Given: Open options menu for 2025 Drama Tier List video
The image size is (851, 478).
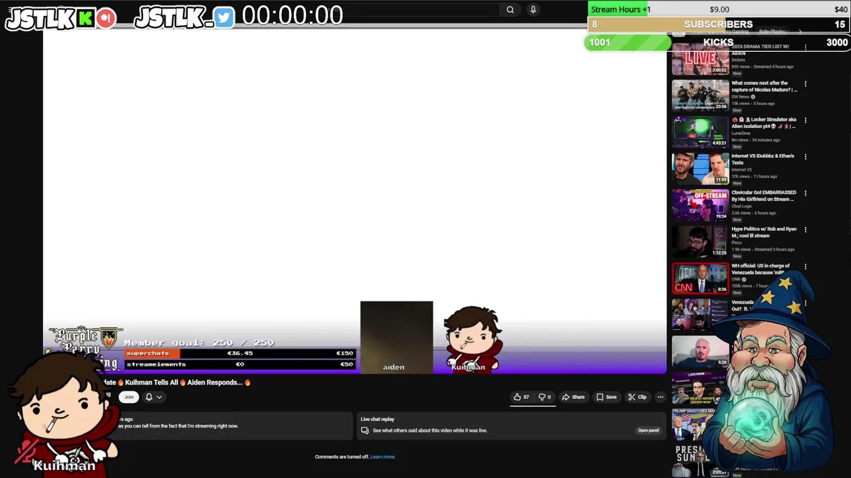Looking at the screenshot, I should [805, 48].
